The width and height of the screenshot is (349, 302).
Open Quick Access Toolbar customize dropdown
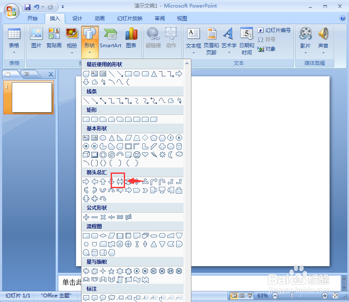(x=63, y=7)
